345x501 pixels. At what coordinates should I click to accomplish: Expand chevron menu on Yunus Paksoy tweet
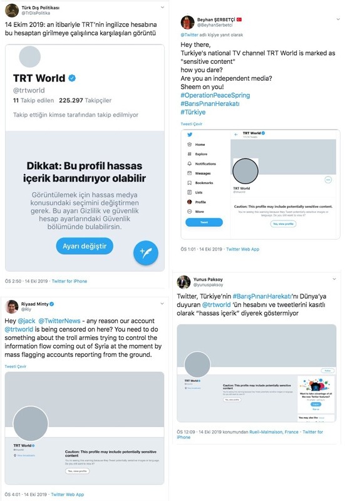(334, 279)
